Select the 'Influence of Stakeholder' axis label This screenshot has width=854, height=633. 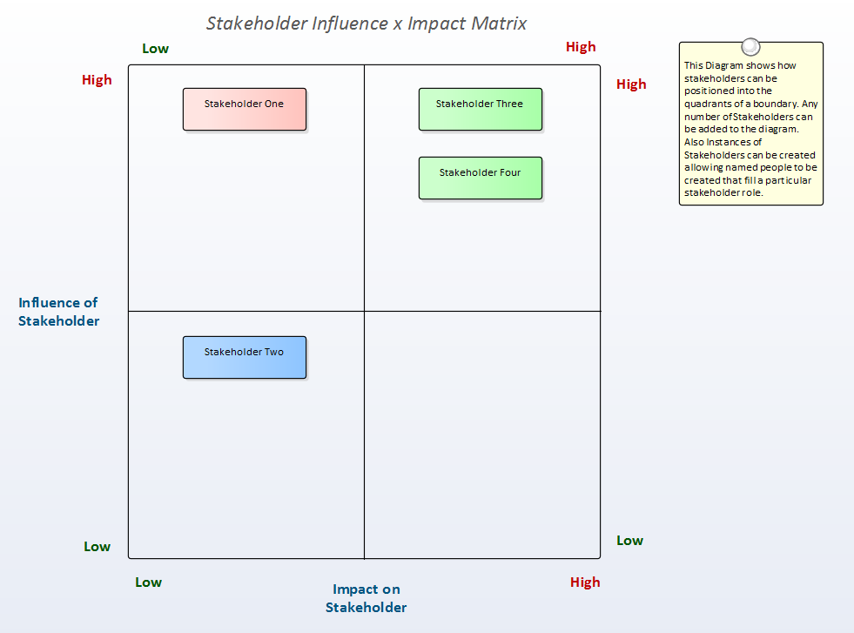[58, 312]
